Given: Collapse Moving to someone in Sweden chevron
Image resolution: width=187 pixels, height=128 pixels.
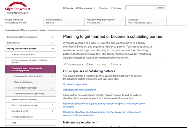Looking at the screenshot, I should pos(53,49).
